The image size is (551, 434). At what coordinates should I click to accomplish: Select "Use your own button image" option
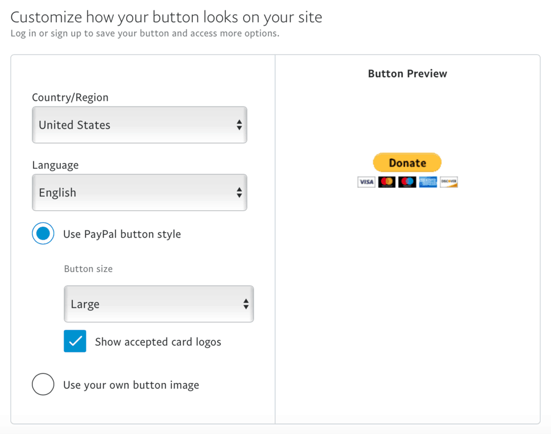point(43,384)
